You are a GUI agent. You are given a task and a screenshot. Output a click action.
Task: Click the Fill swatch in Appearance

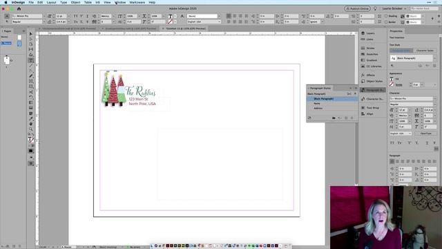(x=392, y=80)
